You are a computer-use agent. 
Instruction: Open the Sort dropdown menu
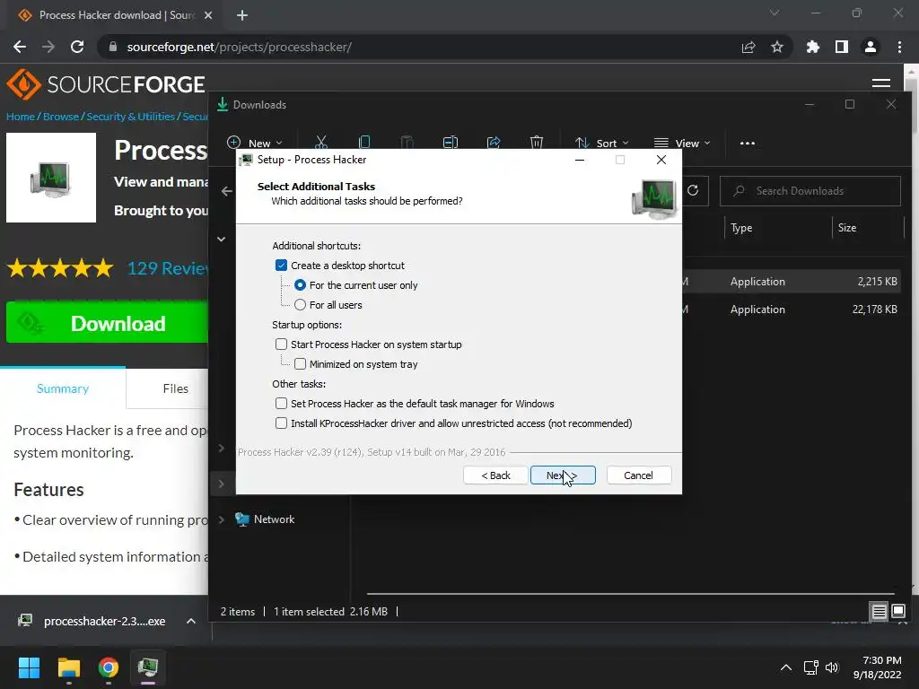(601, 143)
